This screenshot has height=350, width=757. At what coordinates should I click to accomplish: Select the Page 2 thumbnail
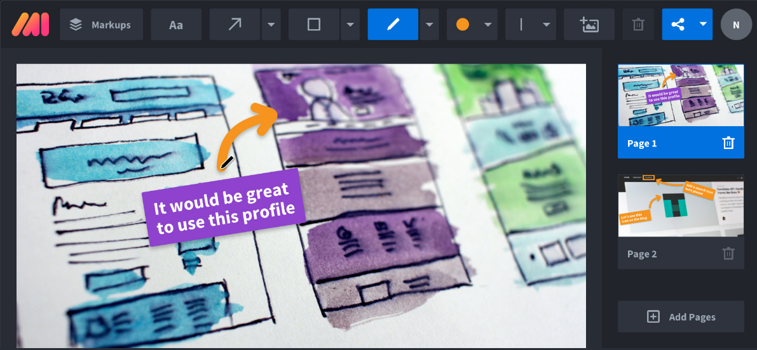tap(681, 205)
